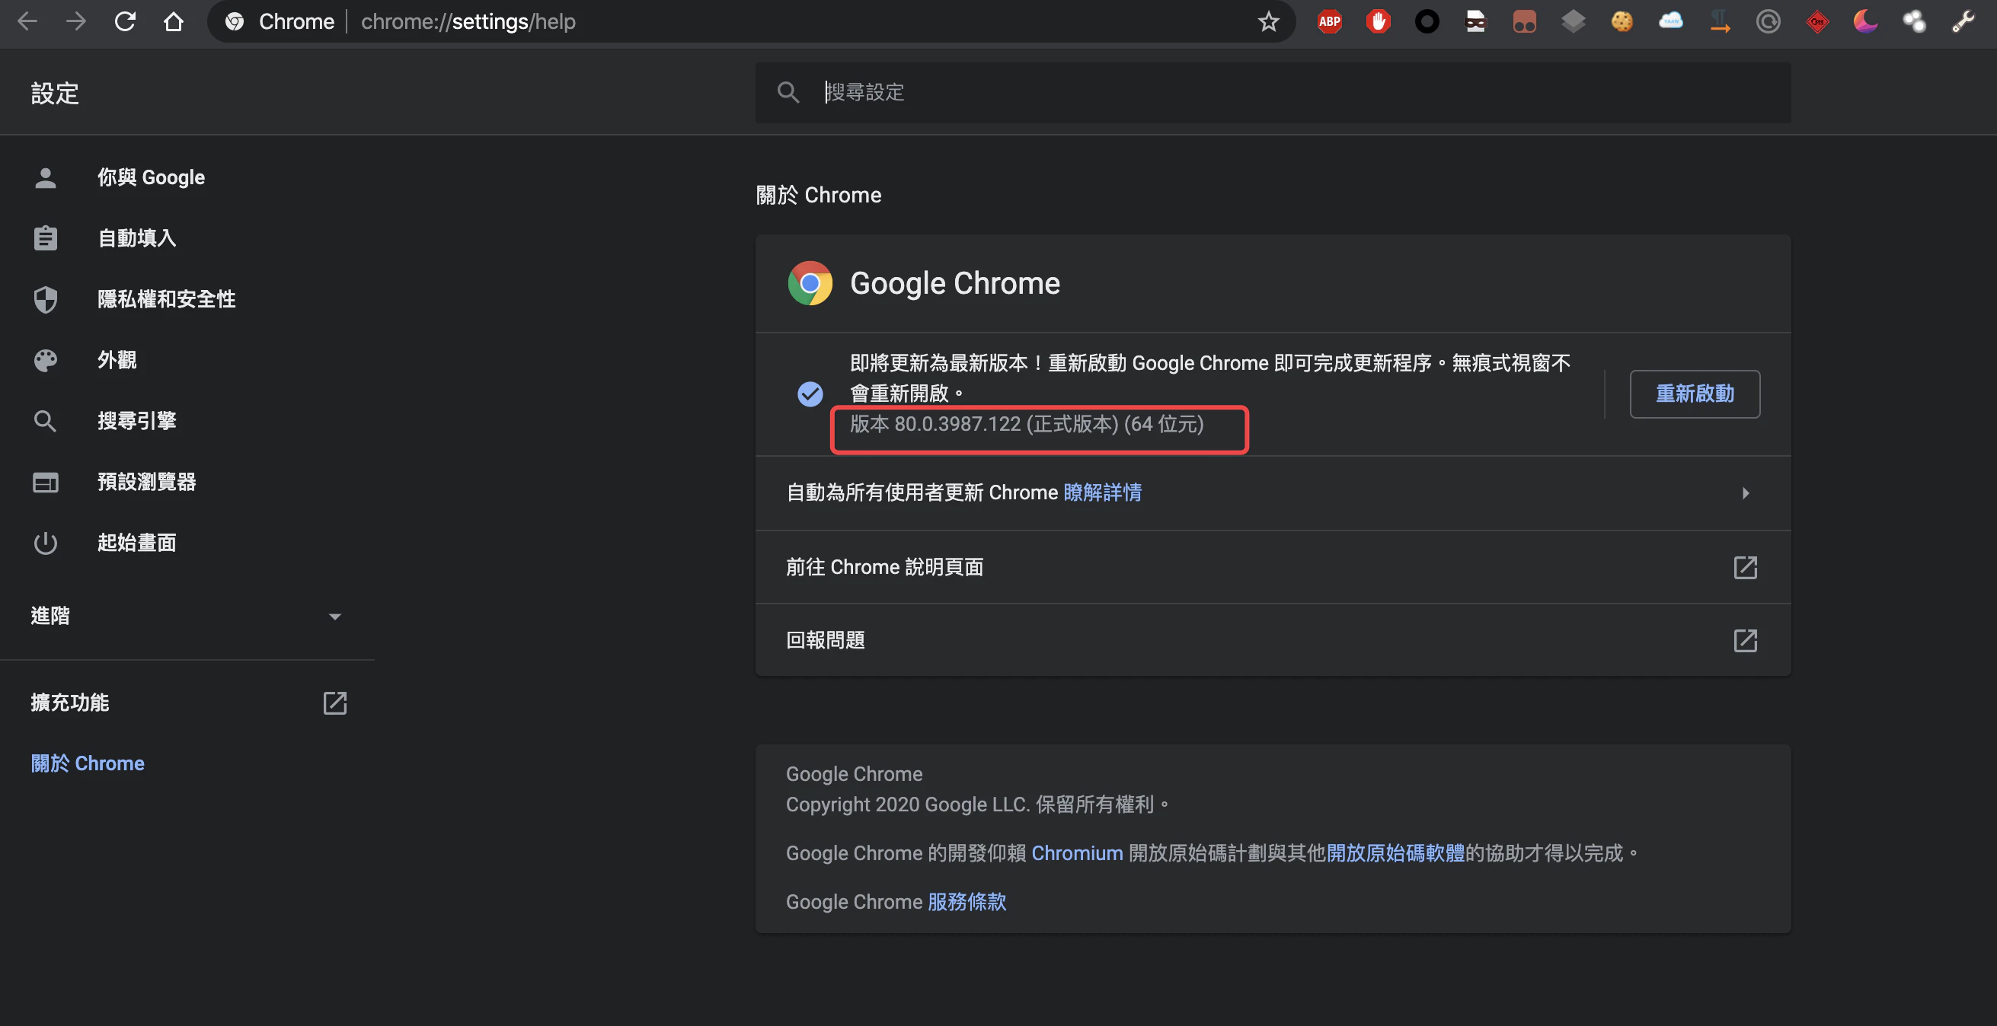This screenshot has height=1026, width=1997.
Task: Click the browser forward arrow
Action: click(76, 21)
